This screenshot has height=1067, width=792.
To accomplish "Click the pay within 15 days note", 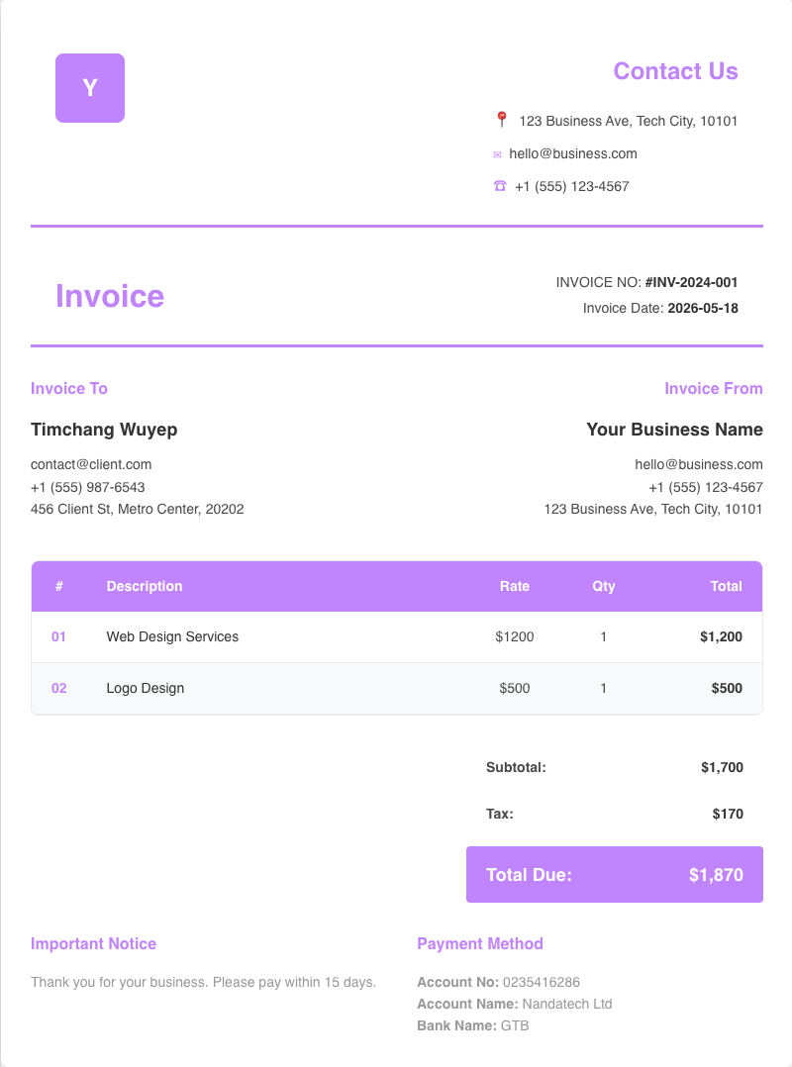I will click(203, 983).
